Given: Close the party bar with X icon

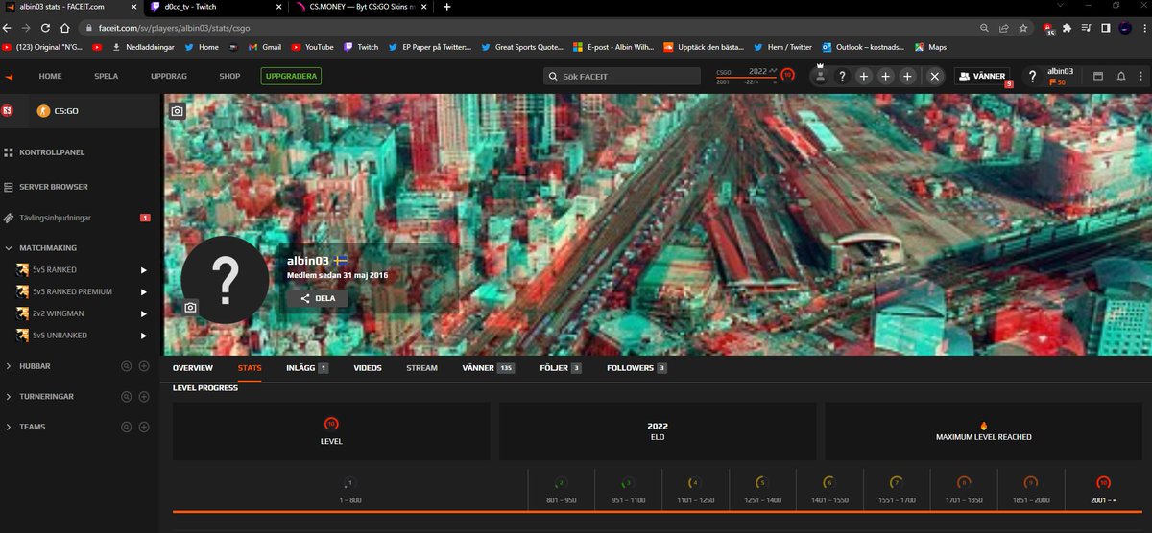Looking at the screenshot, I should 935,77.
